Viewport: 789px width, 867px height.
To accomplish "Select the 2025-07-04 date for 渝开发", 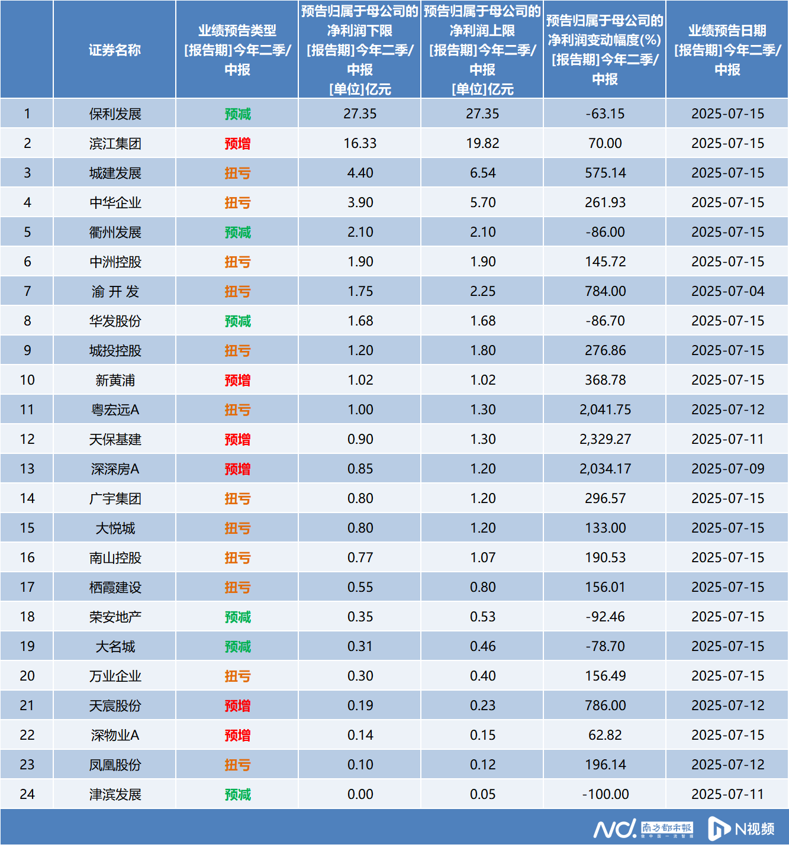I will pyautogui.click(x=727, y=292).
